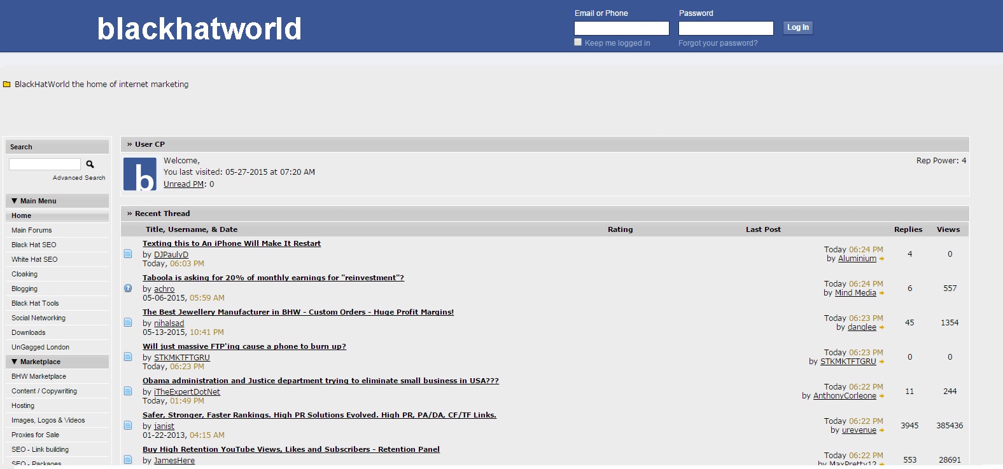Open thread Texting this to An iPhone
1003x469 pixels.
[232, 243]
